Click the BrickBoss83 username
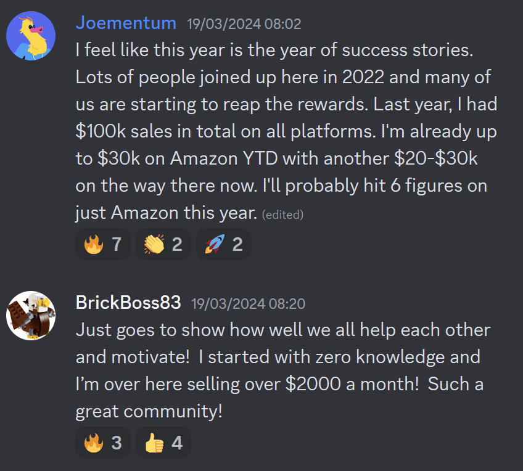This screenshot has width=523, height=471. (128, 303)
